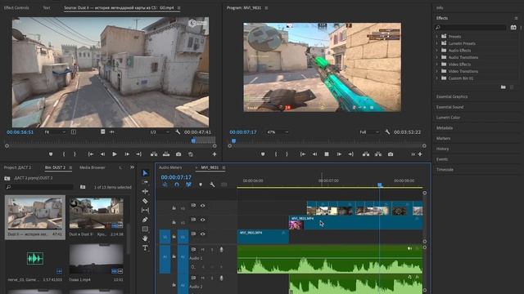The height and width of the screenshot is (294, 524).
Task: Toggle nest sequence insert mode in timeline
Action: [x=165, y=185]
